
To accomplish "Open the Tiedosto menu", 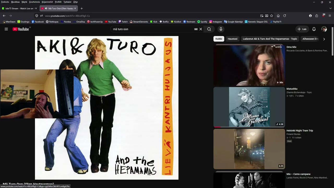I will tap(5, 2).
